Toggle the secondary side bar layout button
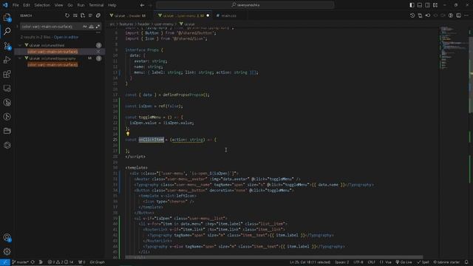 [428, 5]
